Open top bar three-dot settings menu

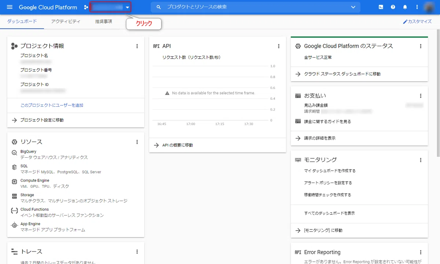point(417,7)
